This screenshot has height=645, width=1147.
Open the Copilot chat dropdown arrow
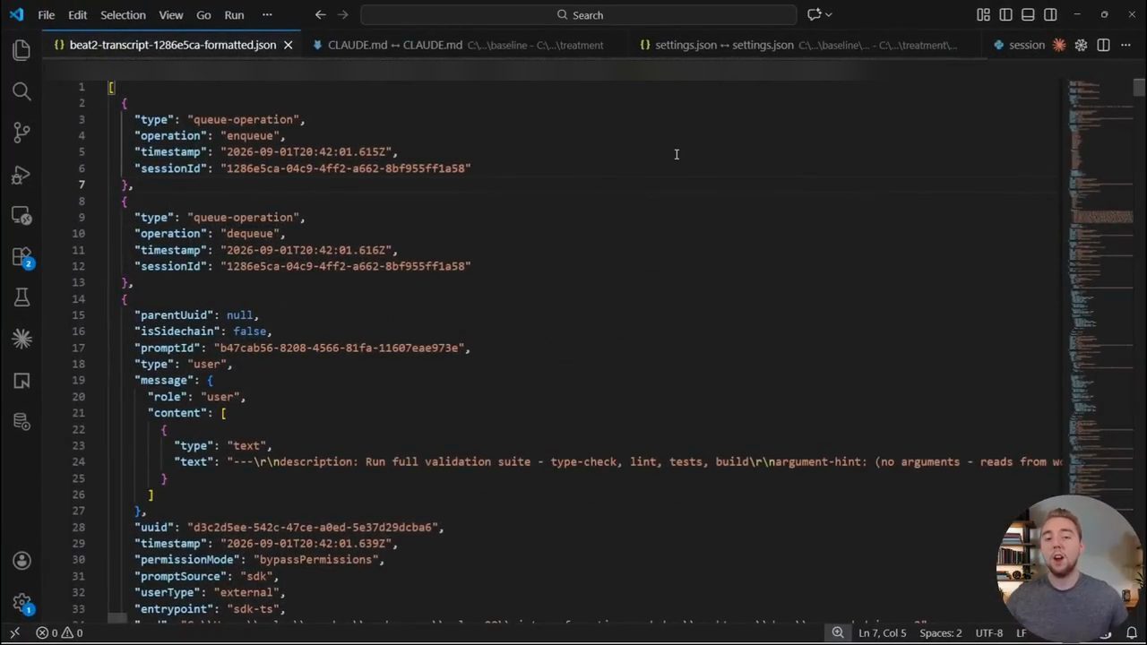click(x=829, y=14)
